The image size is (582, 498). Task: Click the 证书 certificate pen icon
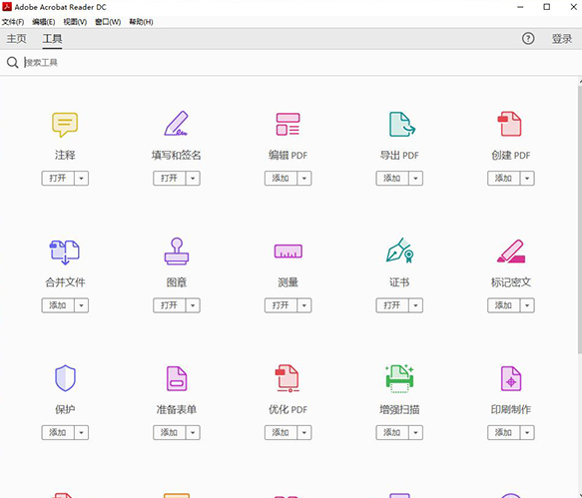coord(399,250)
